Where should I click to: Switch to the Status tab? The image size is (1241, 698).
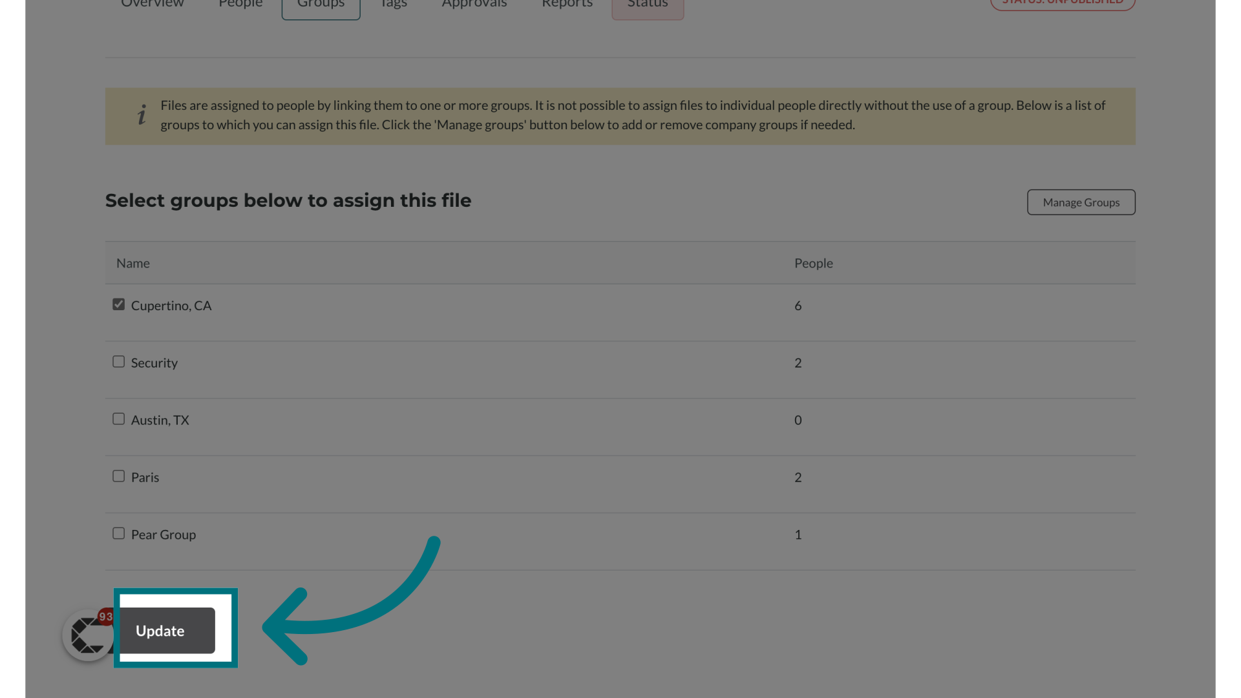coord(647,3)
